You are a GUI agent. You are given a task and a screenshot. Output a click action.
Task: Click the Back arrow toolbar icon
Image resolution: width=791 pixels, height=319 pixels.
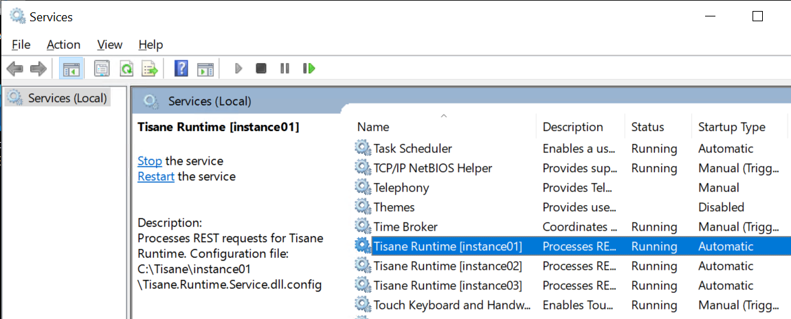(x=14, y=68)
